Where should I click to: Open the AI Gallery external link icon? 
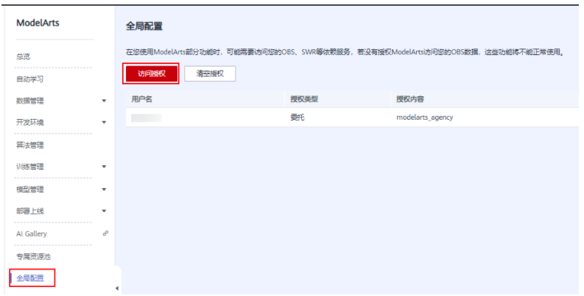coord(105,234)
